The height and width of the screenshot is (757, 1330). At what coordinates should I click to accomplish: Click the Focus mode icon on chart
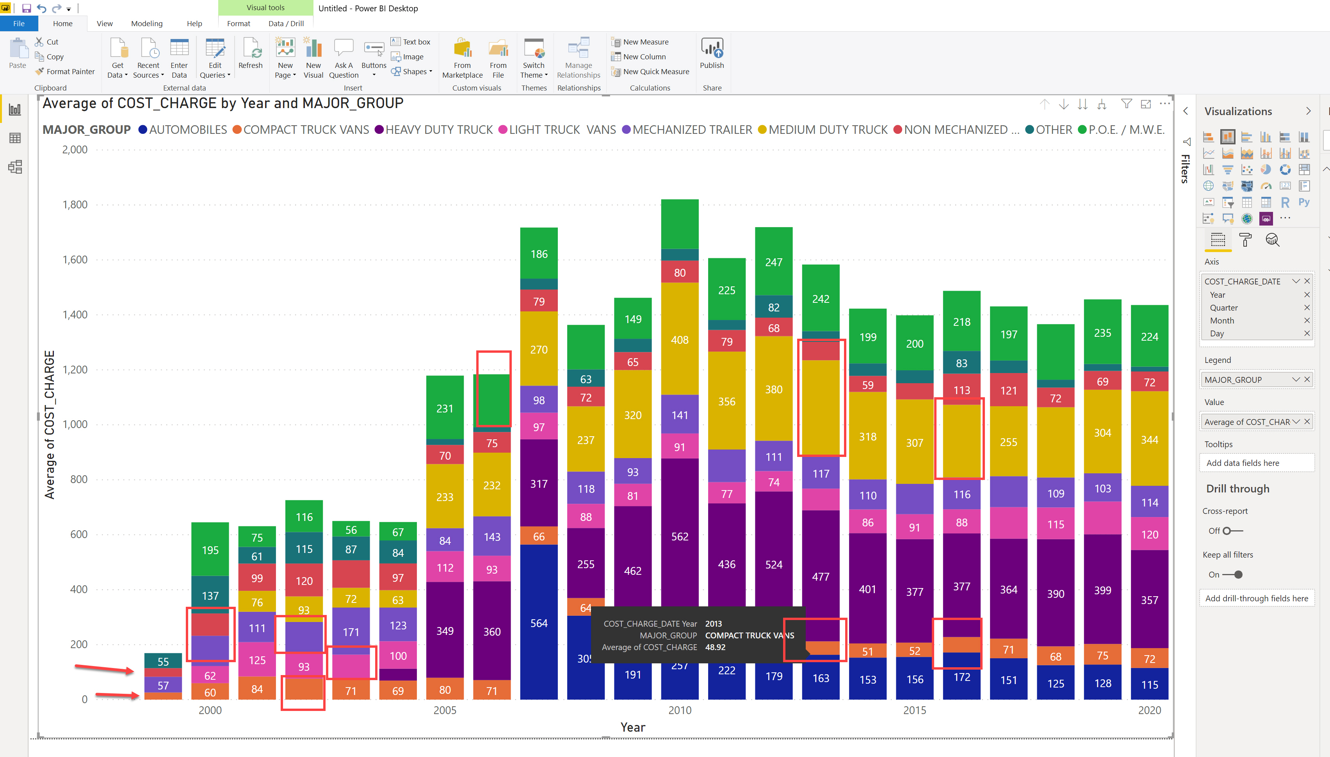point(1145,104)
